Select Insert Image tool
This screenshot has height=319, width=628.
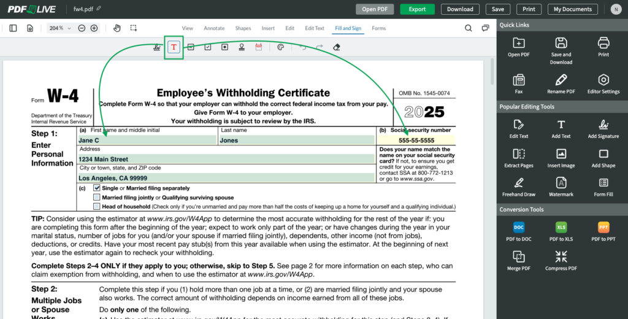click(x=561, y=158)
